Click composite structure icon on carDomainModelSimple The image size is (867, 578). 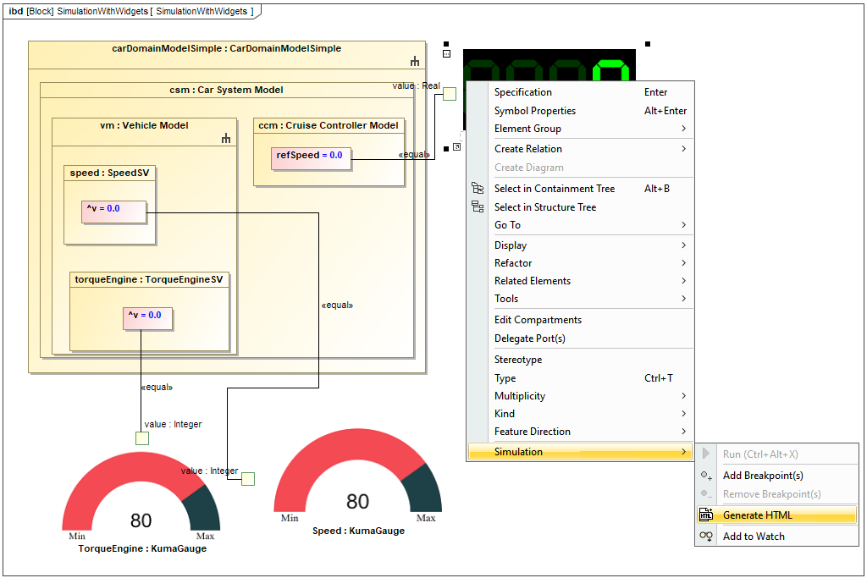[415, 61]
